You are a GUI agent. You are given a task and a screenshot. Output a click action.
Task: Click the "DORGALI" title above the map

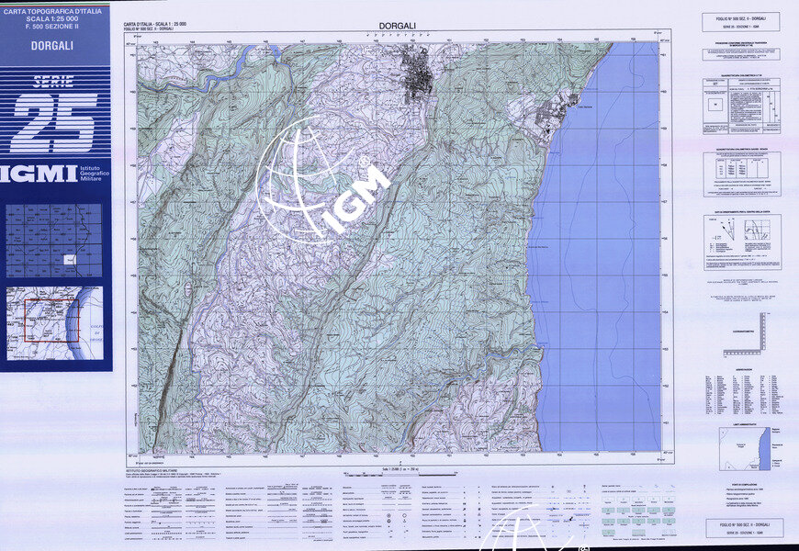pyautogui.click(x=398, y=27)
